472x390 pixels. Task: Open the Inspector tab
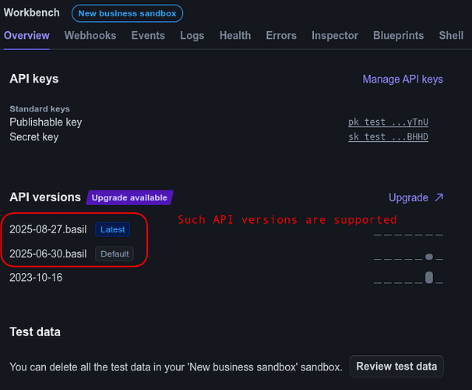click(335, 36)
